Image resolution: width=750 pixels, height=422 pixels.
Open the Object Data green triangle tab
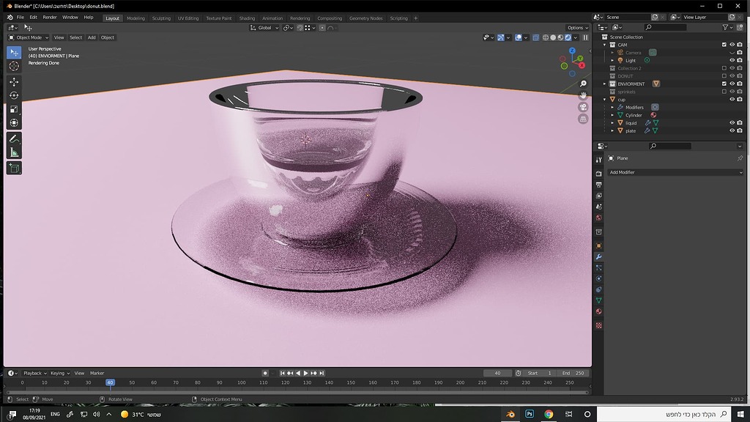pyautogui.click(x=599, y=300)
